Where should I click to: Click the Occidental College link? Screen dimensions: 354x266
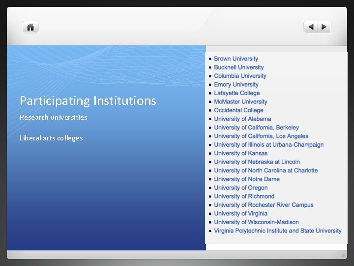pos(238,110)
